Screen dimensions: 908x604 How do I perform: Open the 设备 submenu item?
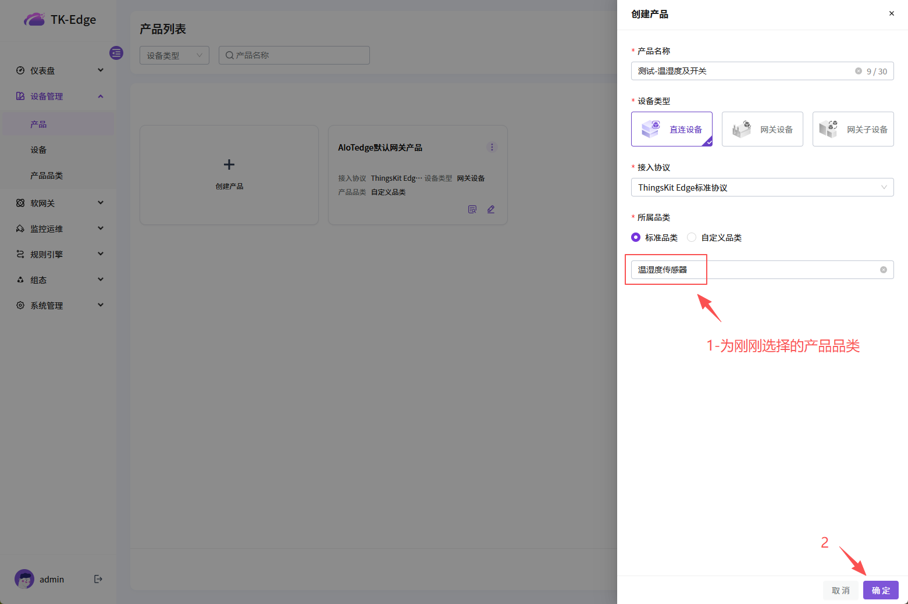[x=38, y=150]
